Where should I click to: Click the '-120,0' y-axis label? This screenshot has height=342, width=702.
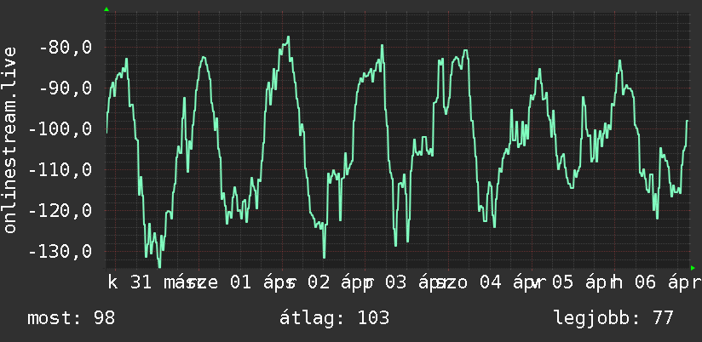tap(60, 211)
